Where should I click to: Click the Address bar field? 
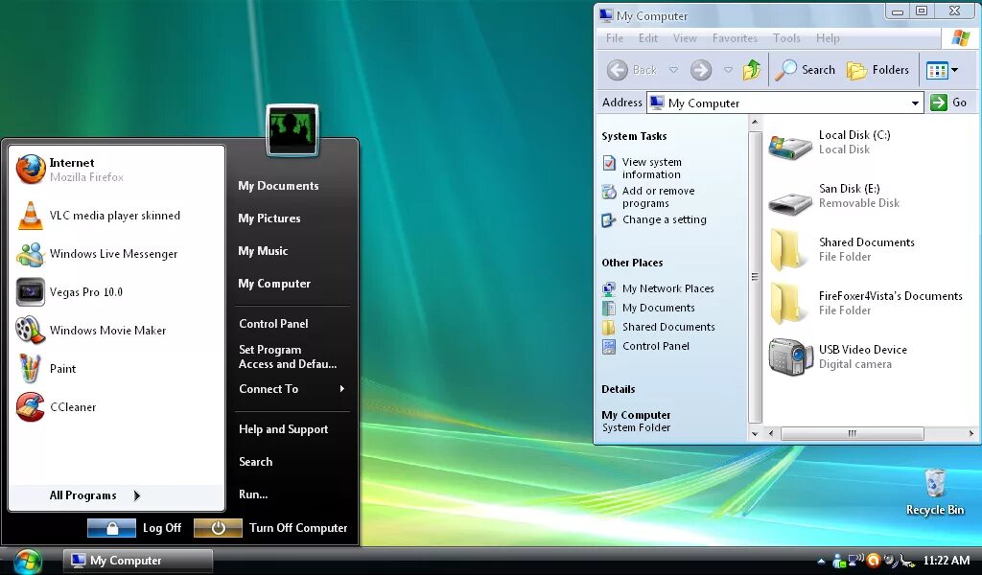tap(785, 103)
